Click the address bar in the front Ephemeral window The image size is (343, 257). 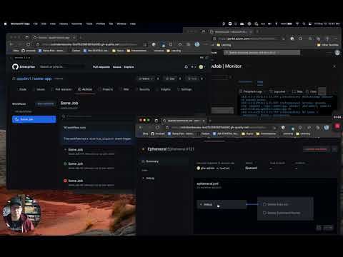click(x=220, y=128)
